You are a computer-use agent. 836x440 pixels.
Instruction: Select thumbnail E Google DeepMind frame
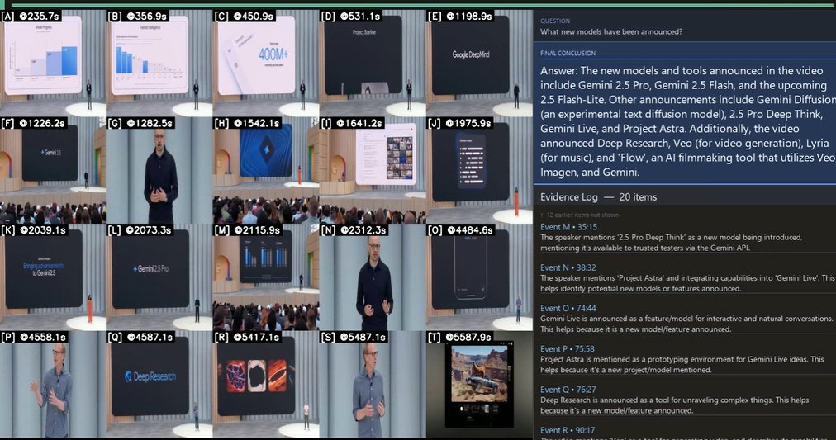pos(479,64)
